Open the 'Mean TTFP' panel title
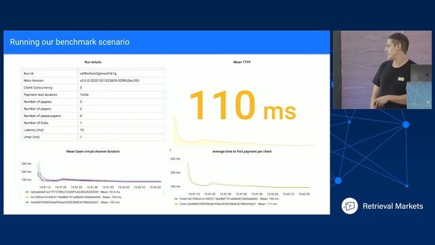Image resolution: width=435 pixels, height=245 pixels. click(242, 62)
